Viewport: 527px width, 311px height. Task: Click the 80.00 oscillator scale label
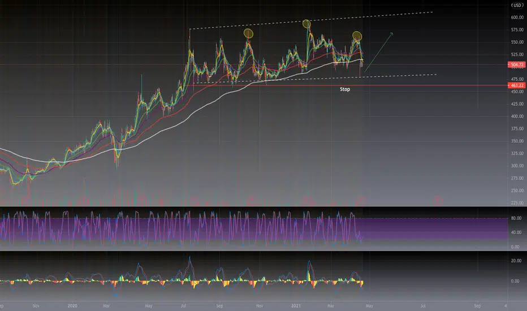point(516,218)
